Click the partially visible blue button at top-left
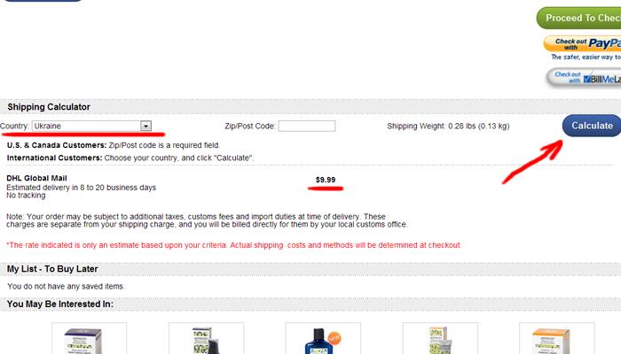The height and width of the screenshot is (354, 621). 43,1
